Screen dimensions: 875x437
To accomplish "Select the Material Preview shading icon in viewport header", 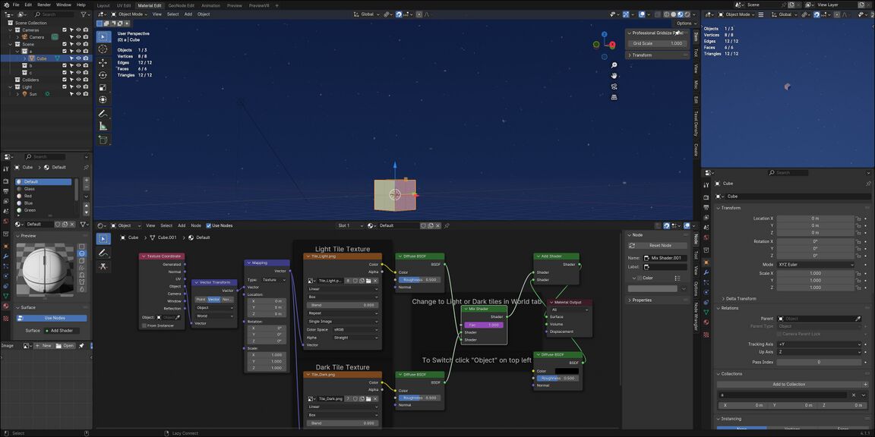I will [x=680, y=14].
